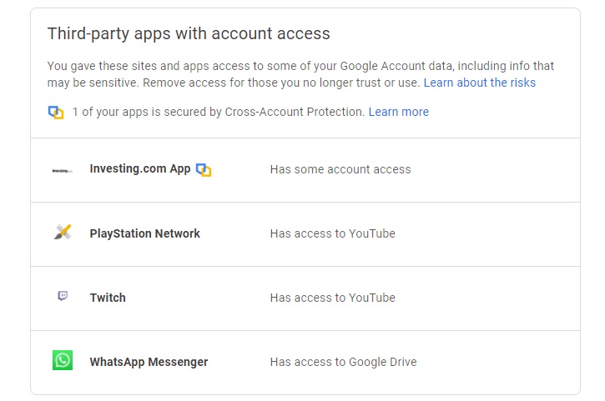Click Twitch's 'Has access to YouTube' text
This screenshot has height=401, width=605.
click(332, 298)
